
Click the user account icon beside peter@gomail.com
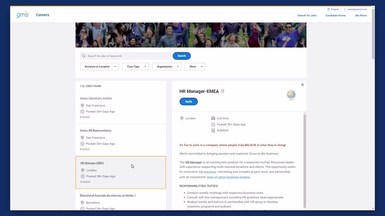click(345, 9)
